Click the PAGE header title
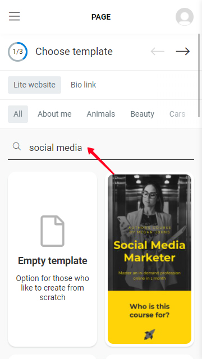202x359 pixels. [101, 17]
